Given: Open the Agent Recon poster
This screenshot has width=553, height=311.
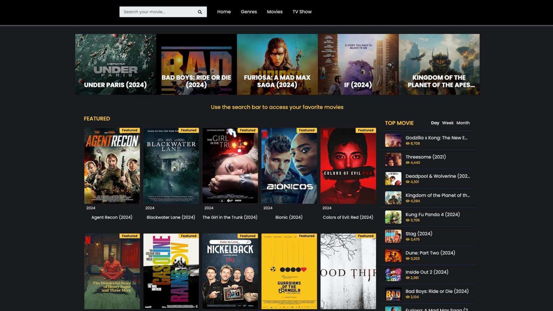Looking at the screenshot, I should 112,166.
